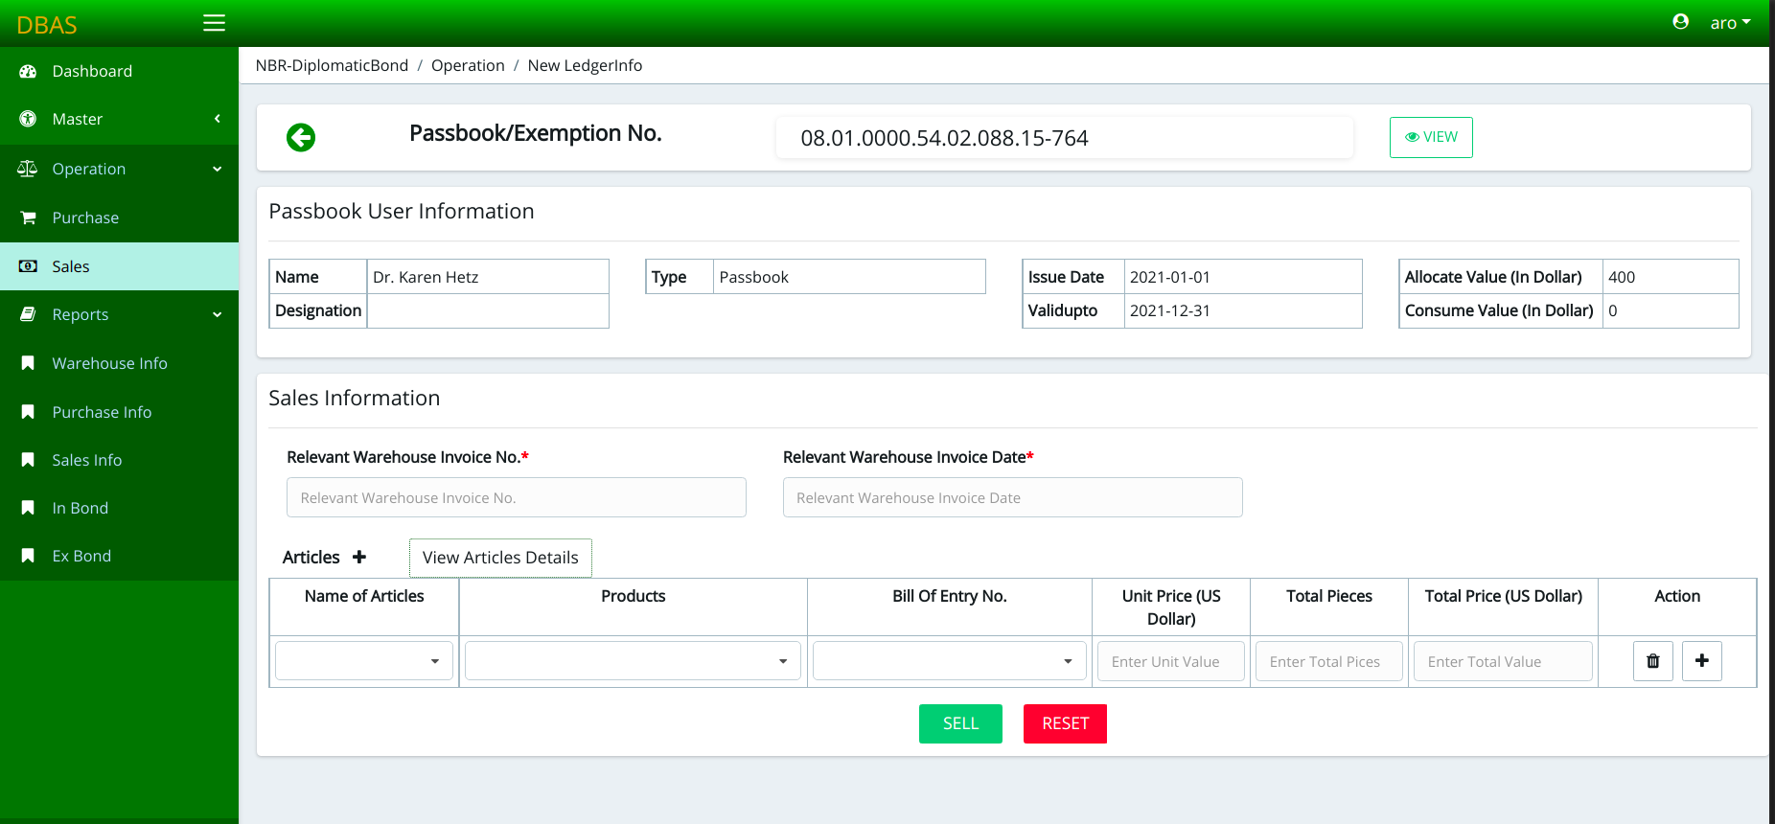Add article with the plus icon beside Articles
Screen dimensions: 1775x824
point(359,557)
